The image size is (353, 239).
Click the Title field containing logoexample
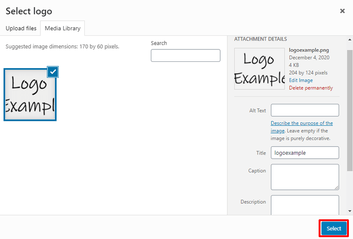[305, 152]
